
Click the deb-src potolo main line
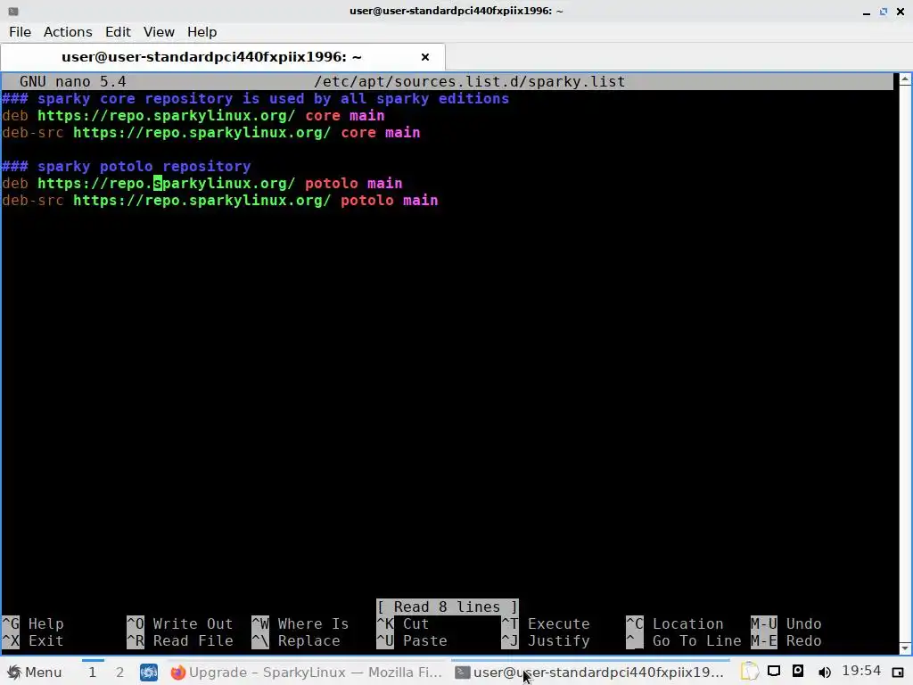[x=220, y=200]
